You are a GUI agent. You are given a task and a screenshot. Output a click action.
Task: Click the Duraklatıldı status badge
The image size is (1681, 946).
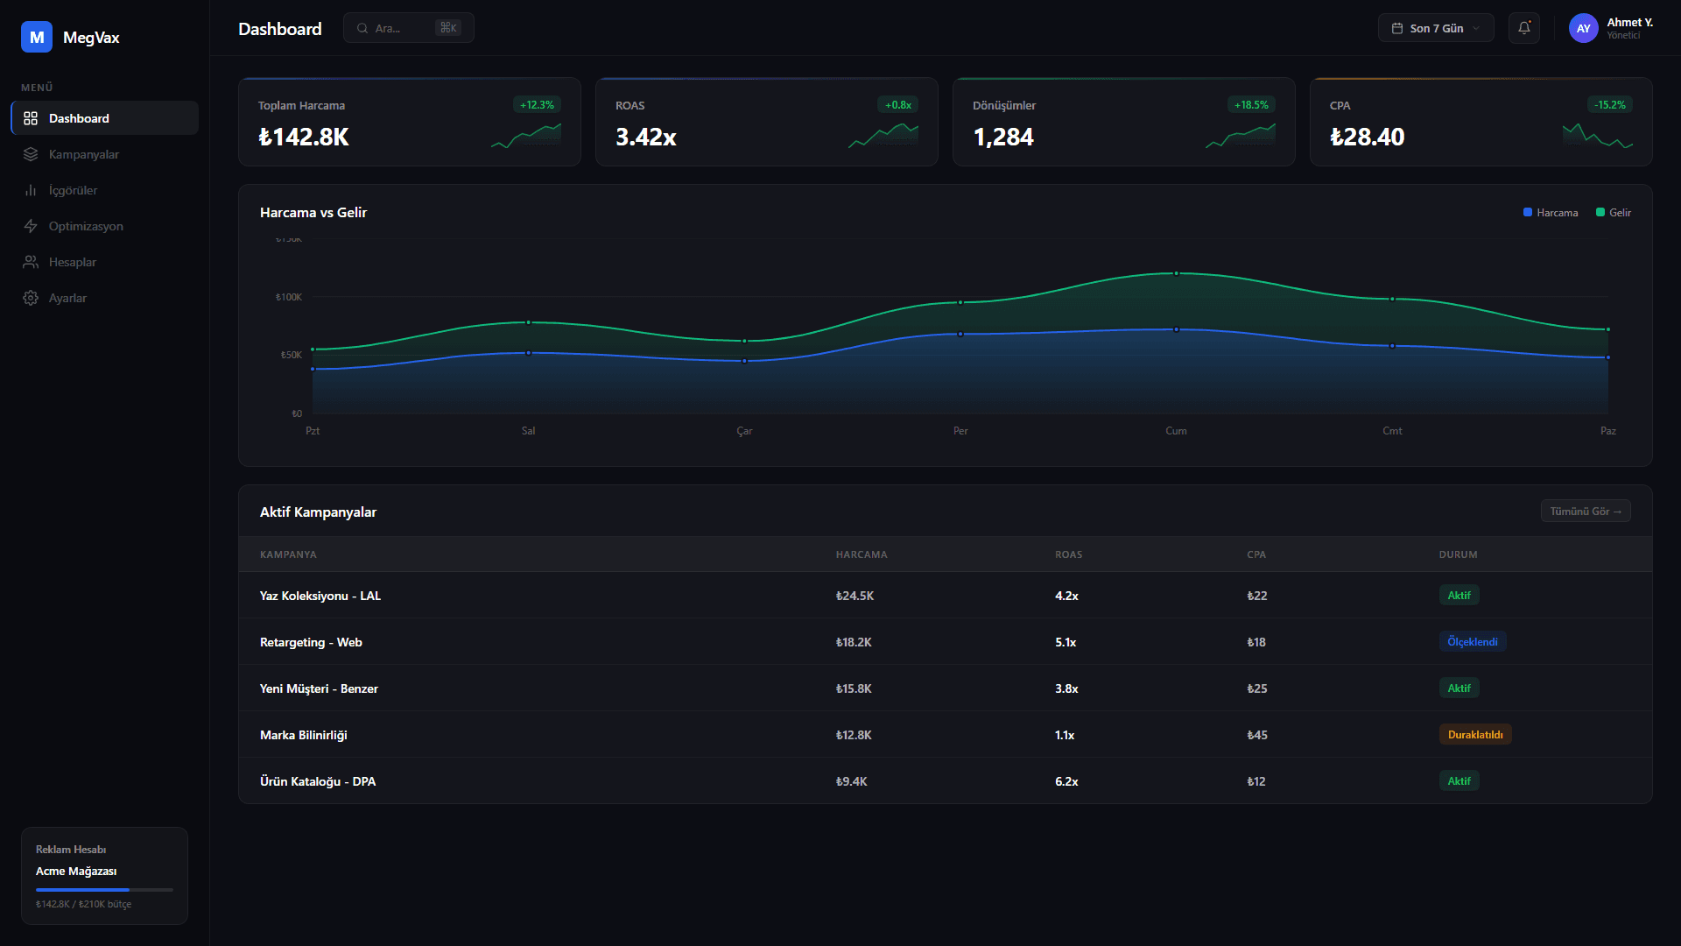click(1475, 735)
